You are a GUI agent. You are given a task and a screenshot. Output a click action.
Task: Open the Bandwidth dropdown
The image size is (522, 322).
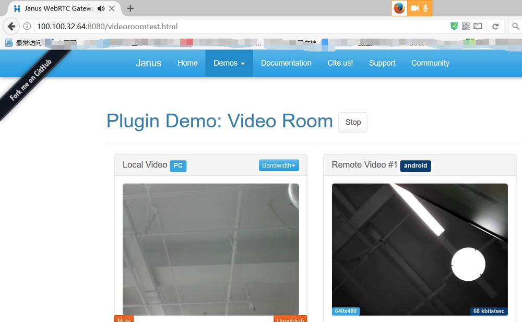(x=279, y=165)
